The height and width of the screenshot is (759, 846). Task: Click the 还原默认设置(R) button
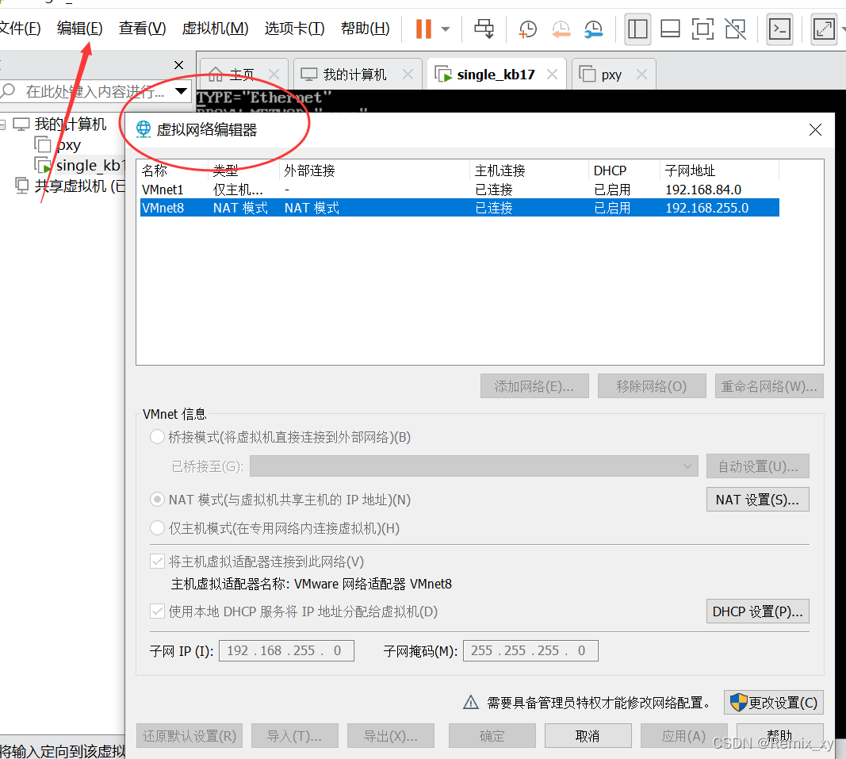[189, 736]
